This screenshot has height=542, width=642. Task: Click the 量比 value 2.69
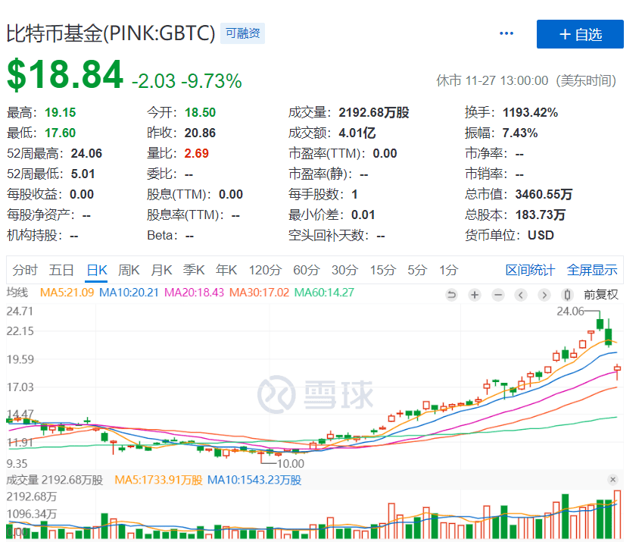point(197,153)
